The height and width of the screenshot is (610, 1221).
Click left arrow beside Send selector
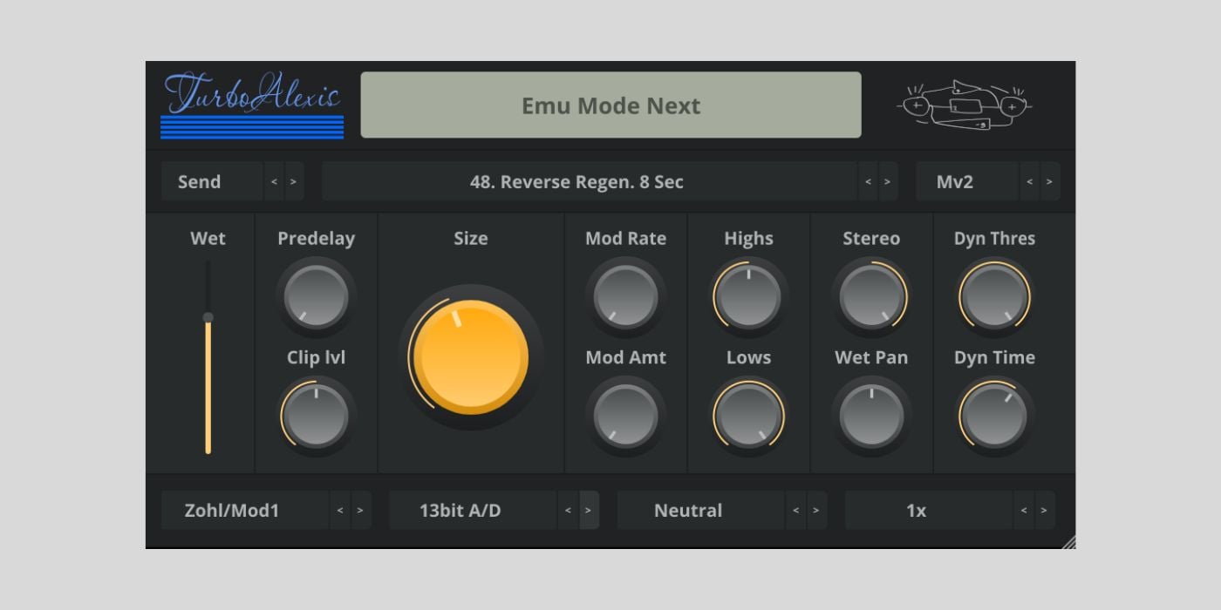pos(273,181)
